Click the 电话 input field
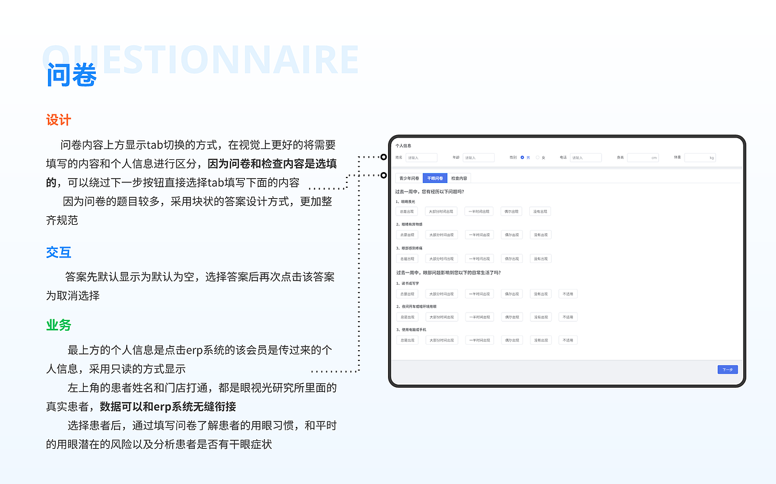Image resolution: width=776 pixels, height=484 pixels. tap(586, 157)
